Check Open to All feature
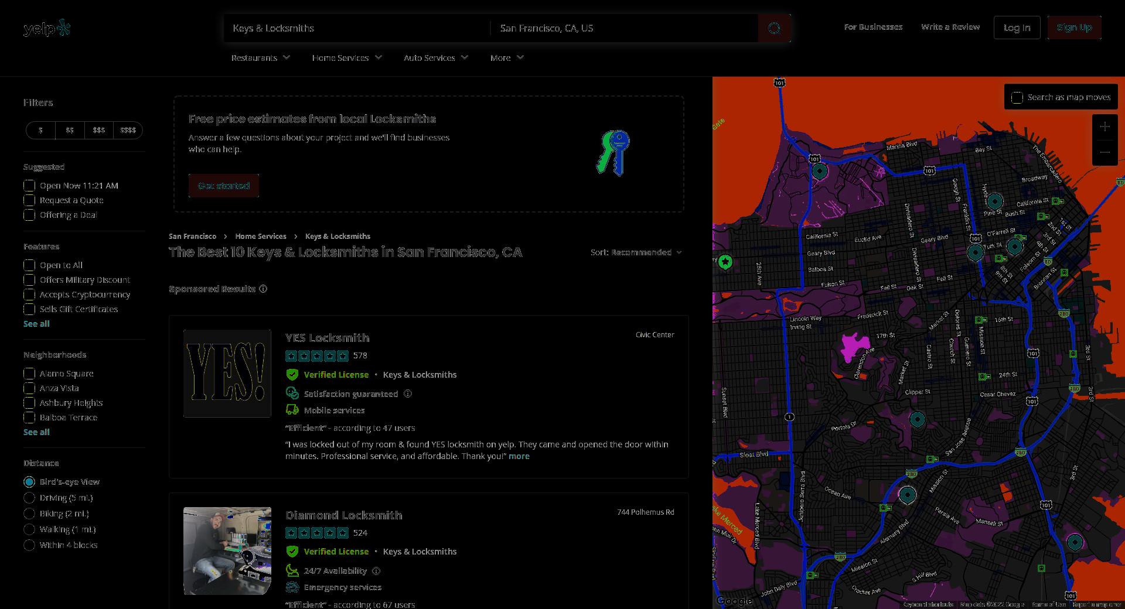The height and width of the screenshot is (609, 1125). tap(29, 265)
